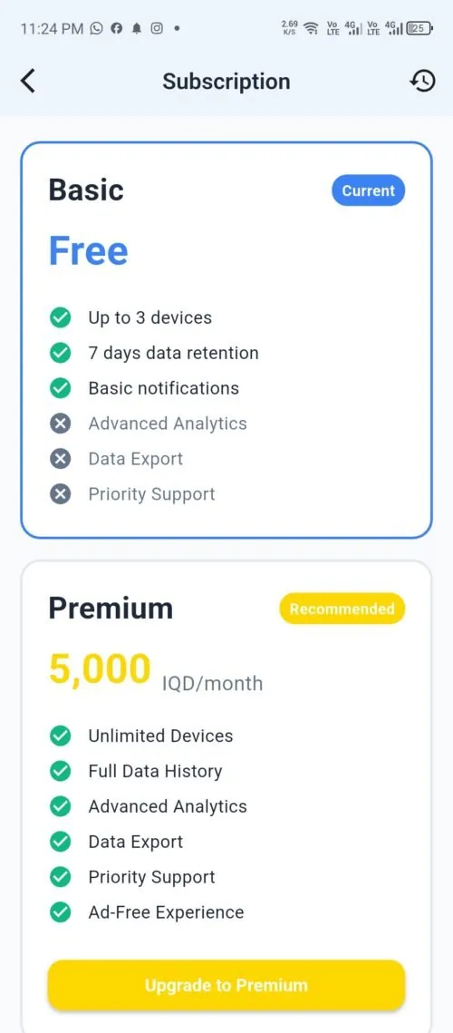Select the Premium plan heading
Image resolution: width=453 pixels, height=1033 pixels.
click(111, 608)
